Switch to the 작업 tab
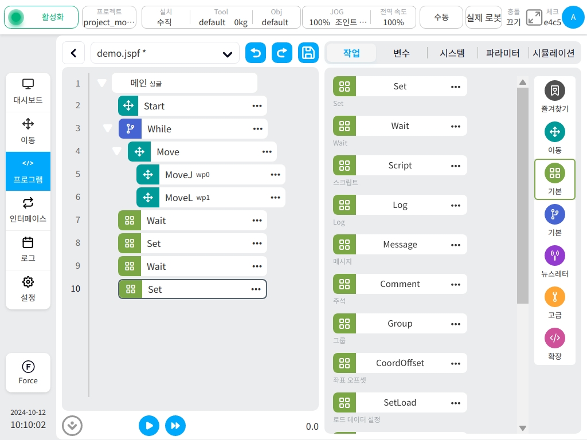This screenshot has height=440, width=587. coord(351,53)
